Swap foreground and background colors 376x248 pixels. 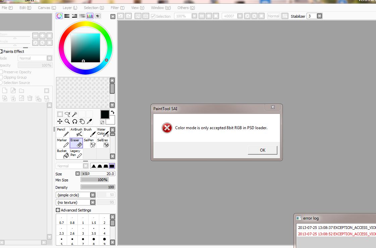tap(112, 112)
